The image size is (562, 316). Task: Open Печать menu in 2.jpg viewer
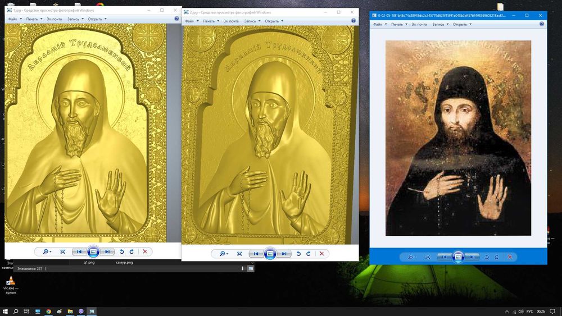211,21
